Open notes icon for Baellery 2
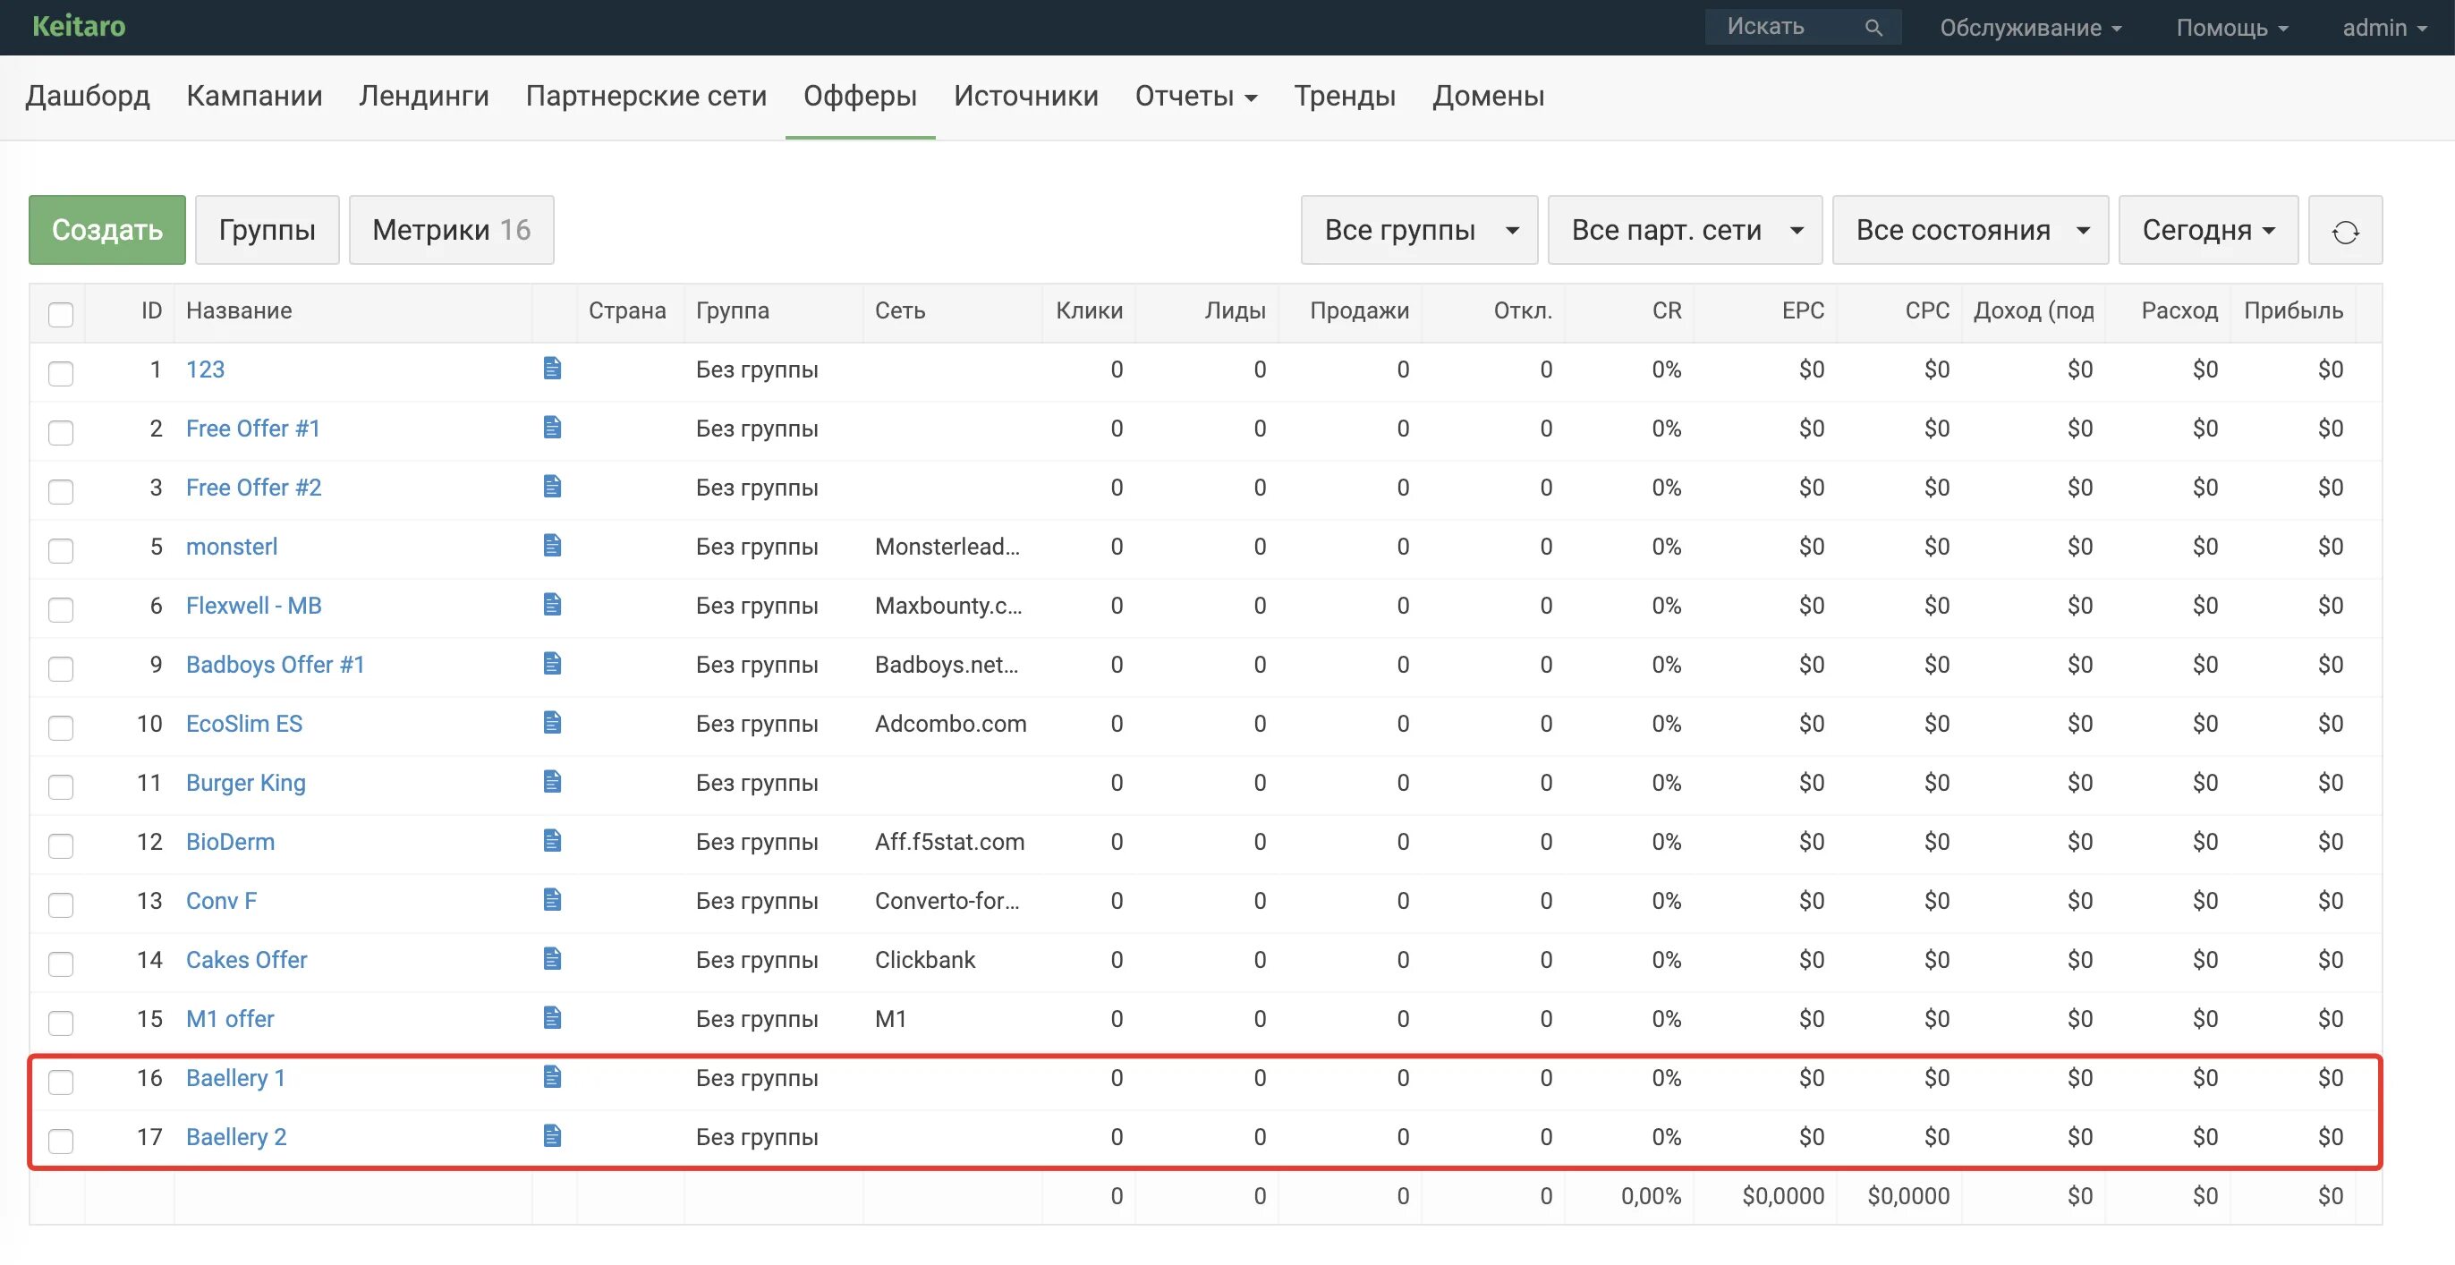Image resolution: width=2455 pixels, height=1265 pixels. tap(552, 1137)
